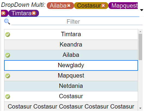Viewport: 144px width, 111px height.
Task: Click the green check beside Ailaba
Action: pyautogui.click(x=8, y=55)
